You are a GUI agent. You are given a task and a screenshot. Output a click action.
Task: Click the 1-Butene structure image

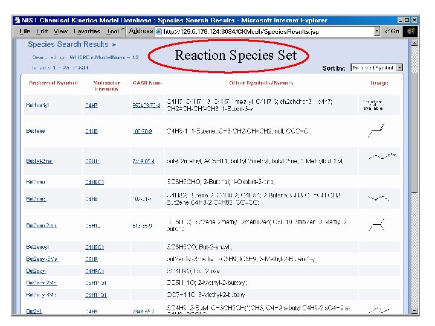pos(376,130)
